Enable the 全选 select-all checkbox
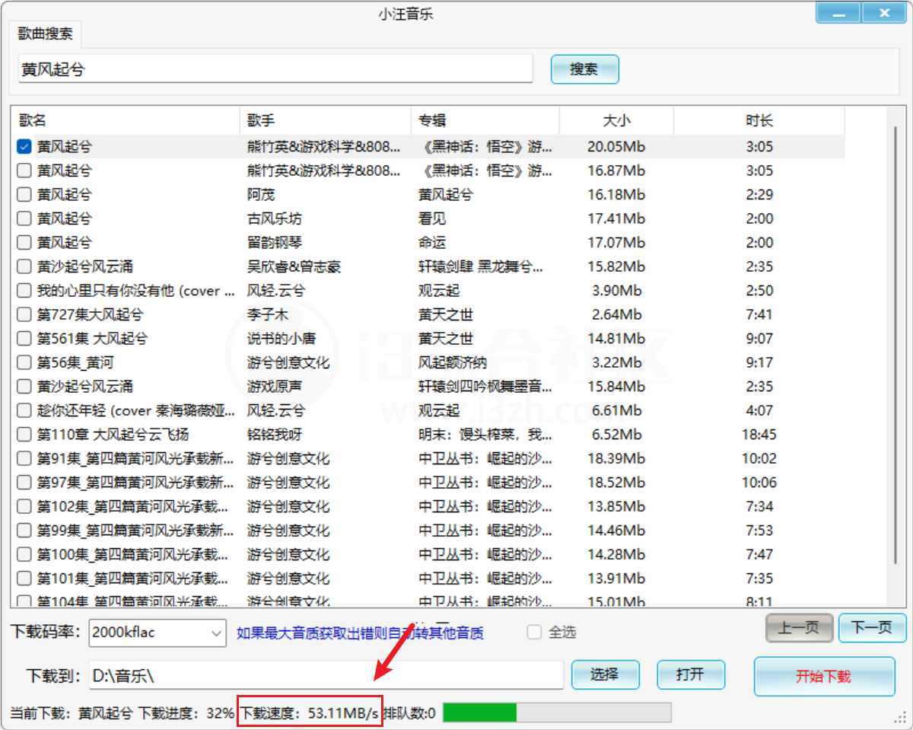 click(534, 632)
